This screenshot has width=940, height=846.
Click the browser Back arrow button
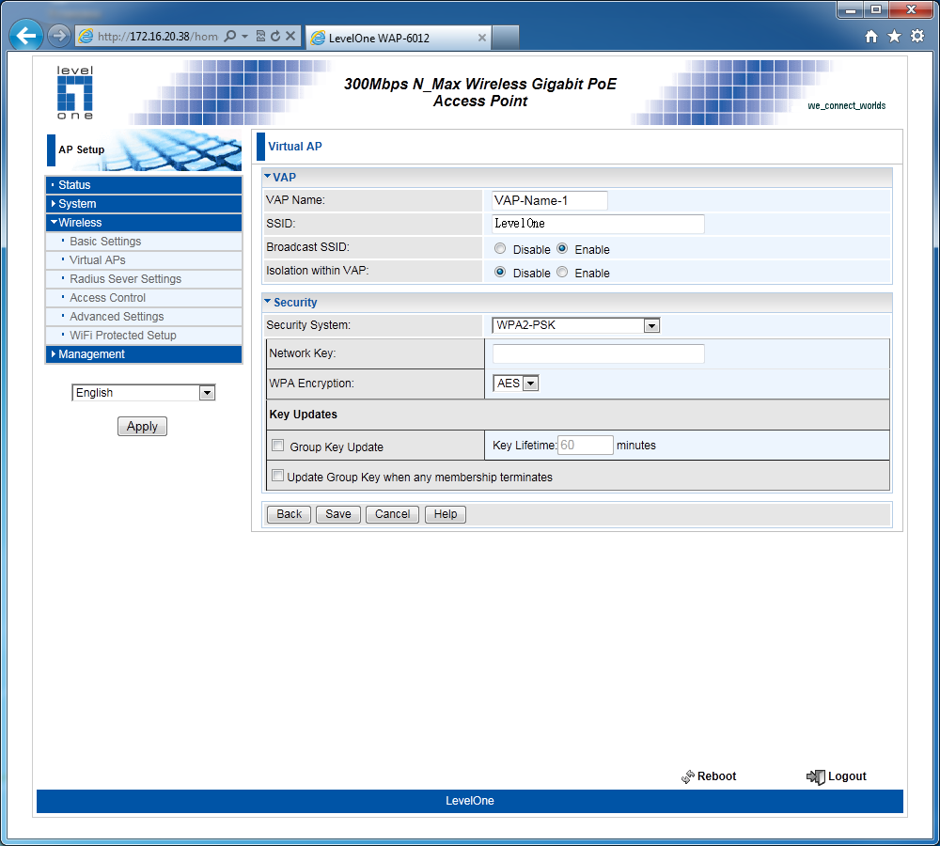(x=26, y=36)
